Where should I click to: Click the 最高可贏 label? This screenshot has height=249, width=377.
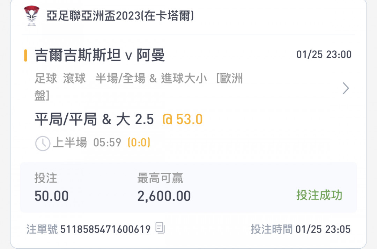pyautogui.click(x=160, y=178)
